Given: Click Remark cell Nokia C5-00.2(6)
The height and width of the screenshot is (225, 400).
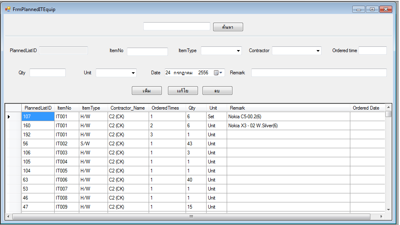Looking at the screenshot, I should click(289, 117).
